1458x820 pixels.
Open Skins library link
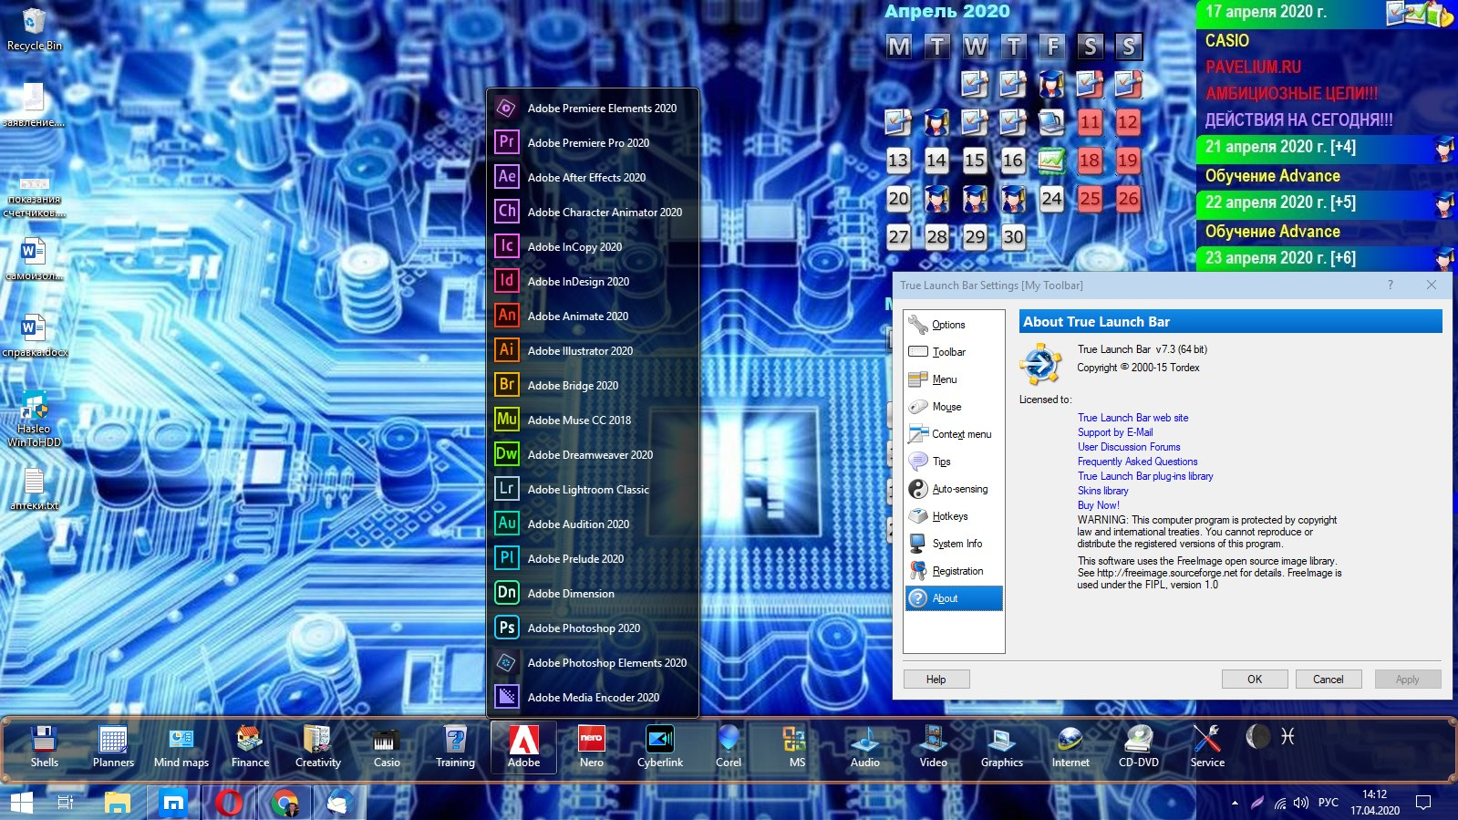(x=1102, y=491)
